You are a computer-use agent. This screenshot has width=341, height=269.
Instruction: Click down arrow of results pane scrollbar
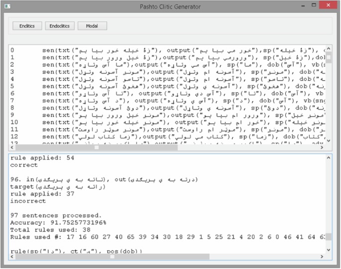[x=329, y=250]
